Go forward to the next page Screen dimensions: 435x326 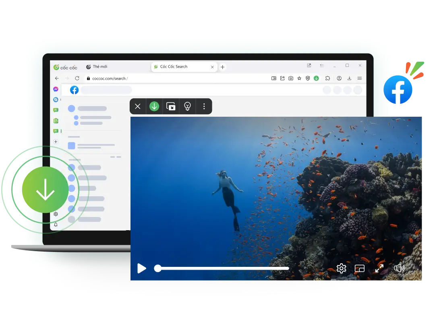point(67,78)
